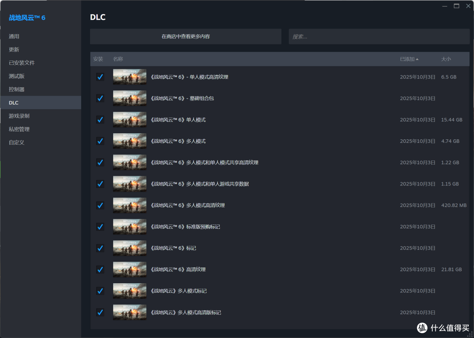Click the 21.81 GB size value
474x338 pixels.
(x=451, y=270)
